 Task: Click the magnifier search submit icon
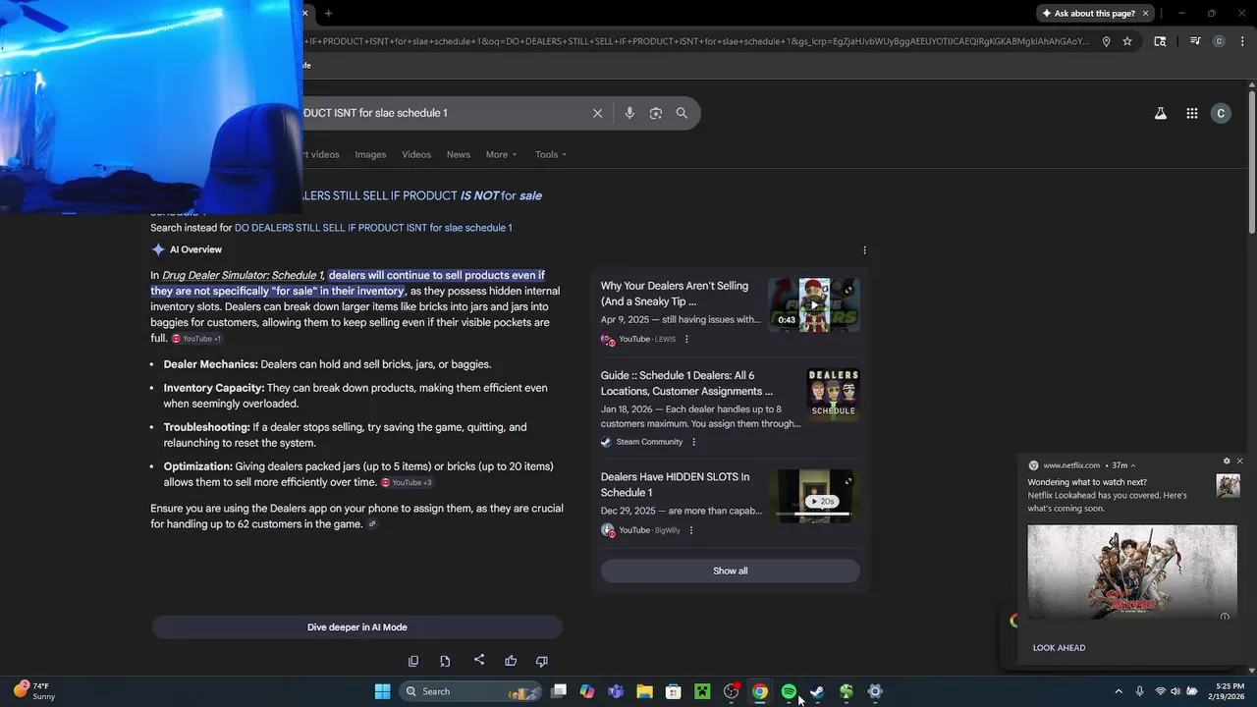pos(682,113)
